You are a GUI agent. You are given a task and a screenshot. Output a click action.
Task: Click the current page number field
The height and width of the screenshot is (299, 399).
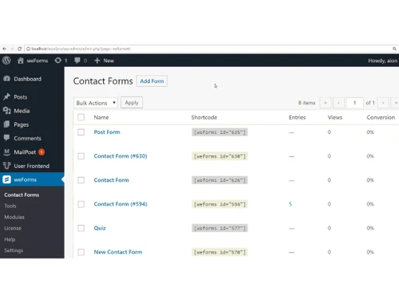click(355, 103)
